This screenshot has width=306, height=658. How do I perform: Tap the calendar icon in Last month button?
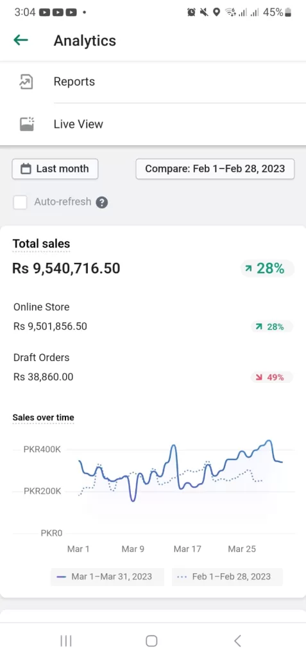click(x=26, y=169)
